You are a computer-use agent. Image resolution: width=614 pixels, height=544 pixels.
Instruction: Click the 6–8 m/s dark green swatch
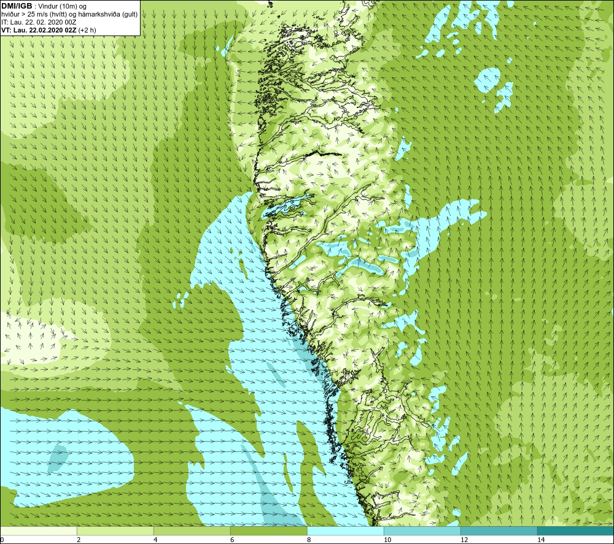(x=269, y=531)
